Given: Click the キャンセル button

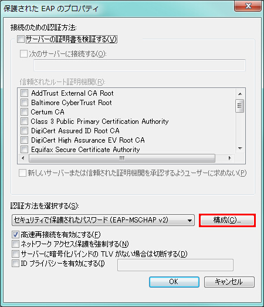Looking at the screenshot, I should point(229,282).
